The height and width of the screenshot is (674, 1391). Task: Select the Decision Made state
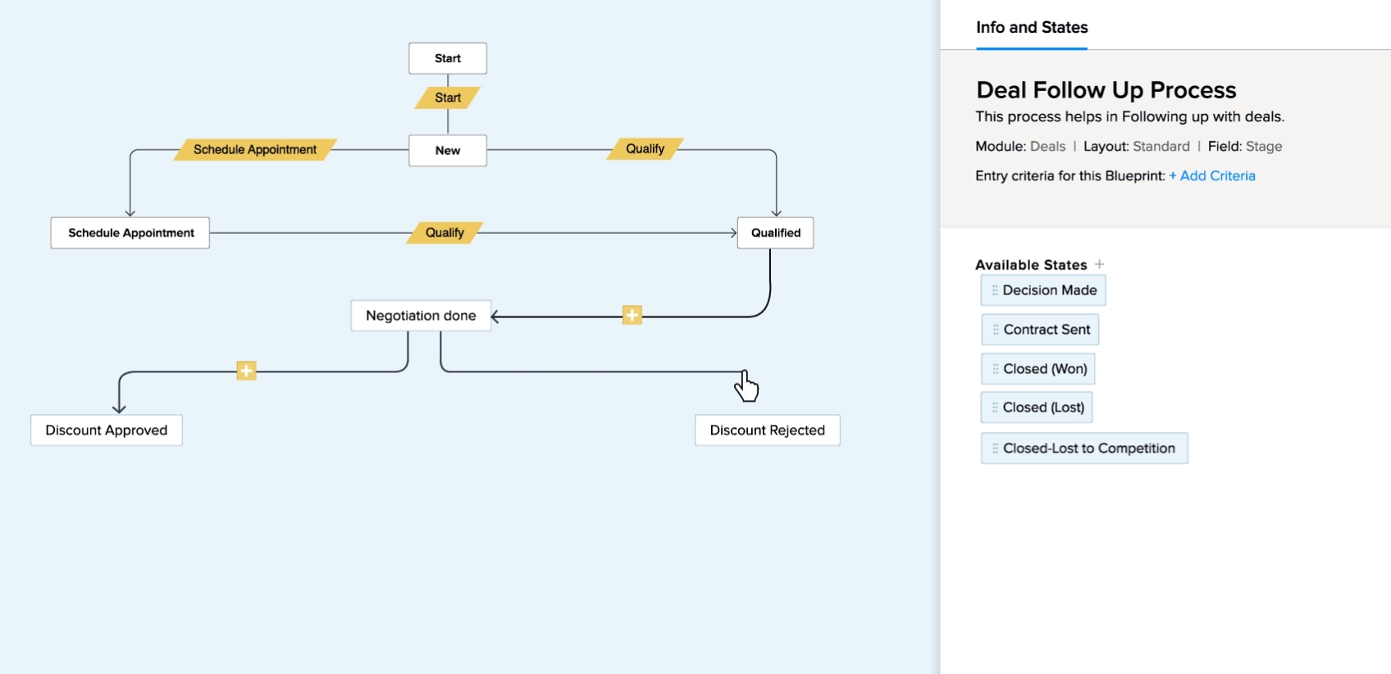coord(1043,290)
